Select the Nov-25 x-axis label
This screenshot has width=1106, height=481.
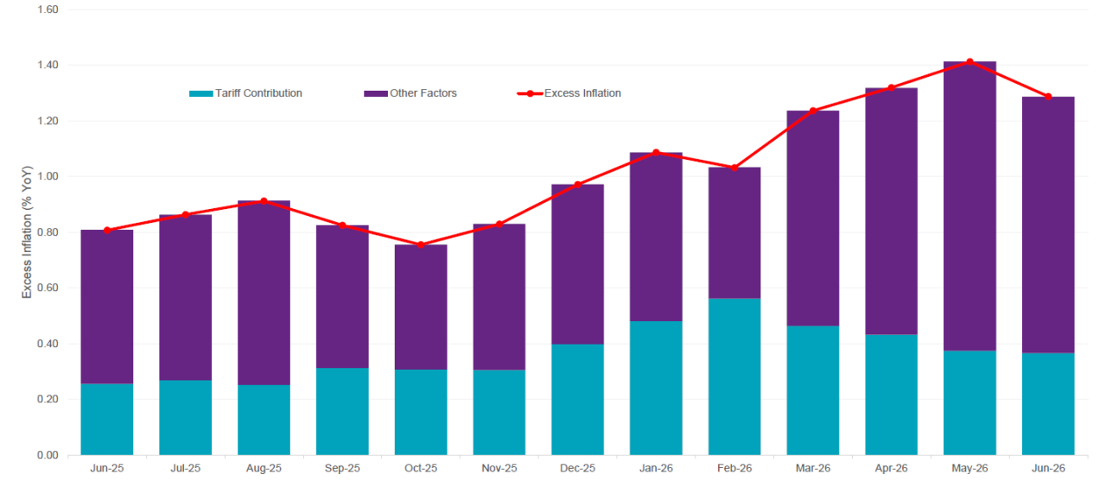(499, 469)
